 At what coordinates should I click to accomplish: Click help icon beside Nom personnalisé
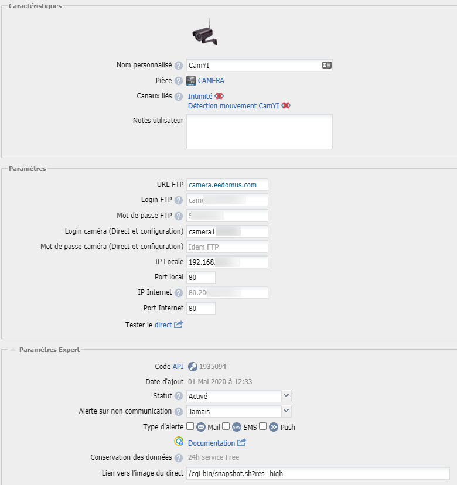pyautogui.click(x=179, y=66)
